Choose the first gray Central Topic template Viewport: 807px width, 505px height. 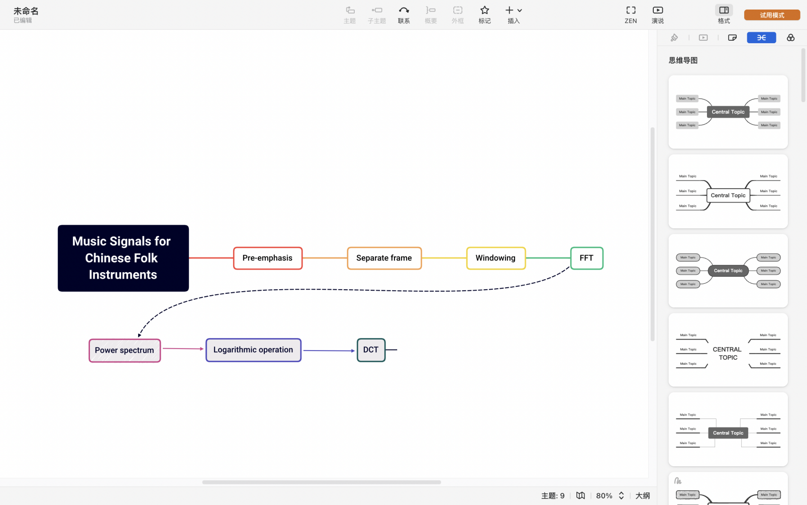coord(728,112)
